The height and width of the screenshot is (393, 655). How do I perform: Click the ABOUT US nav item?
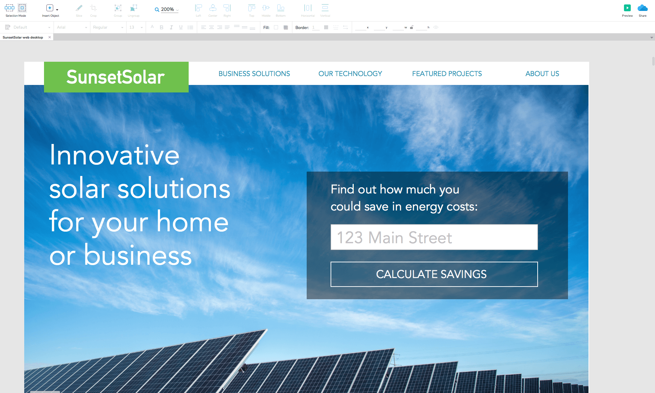point(542,74)
